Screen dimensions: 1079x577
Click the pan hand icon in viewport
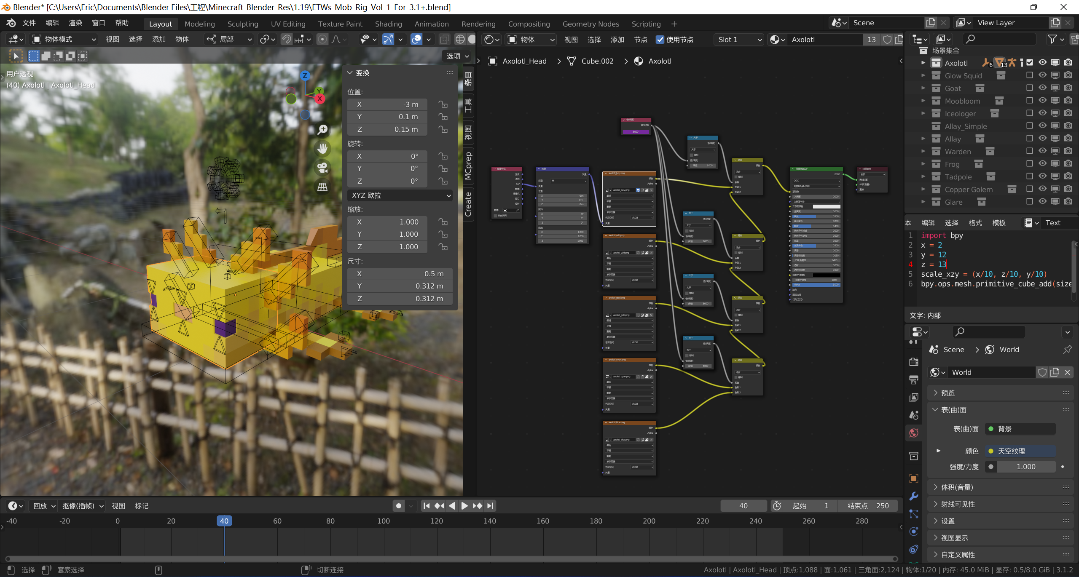click(322, 149)
